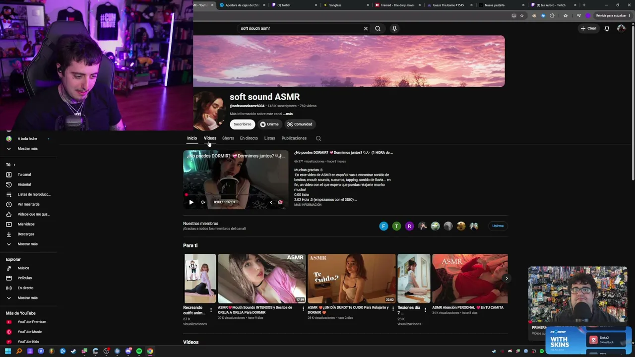Click the YouTube search magnifier button
This screenshot has height=357, width=635.
click(378, 28)
